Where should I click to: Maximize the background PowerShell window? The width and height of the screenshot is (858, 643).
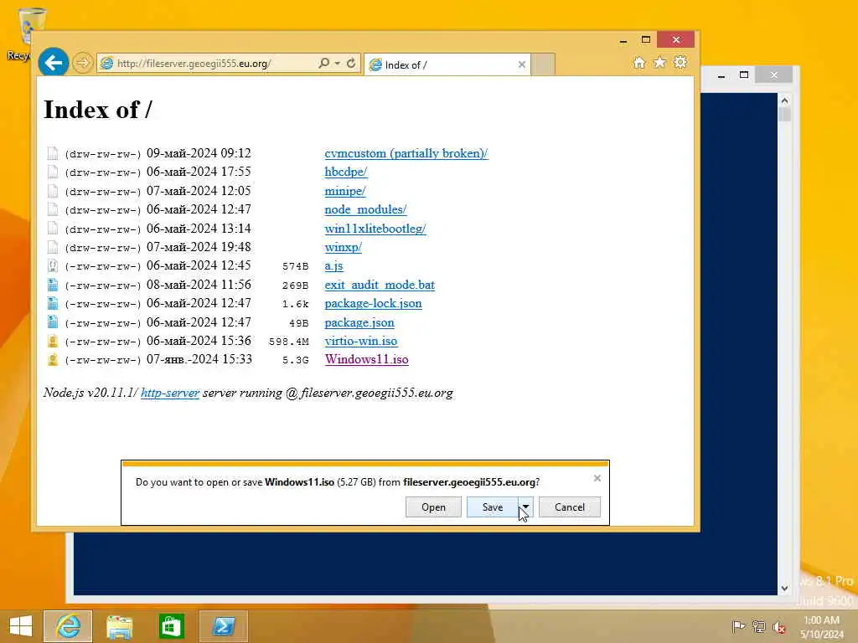[x=744, y=75]
